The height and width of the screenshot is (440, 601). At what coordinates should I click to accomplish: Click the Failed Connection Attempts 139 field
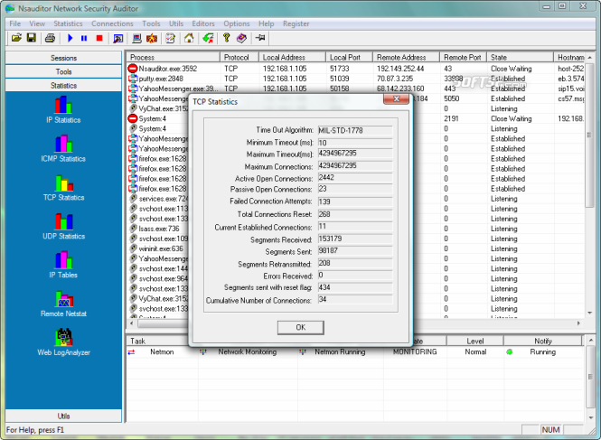(x=355, y=201)
